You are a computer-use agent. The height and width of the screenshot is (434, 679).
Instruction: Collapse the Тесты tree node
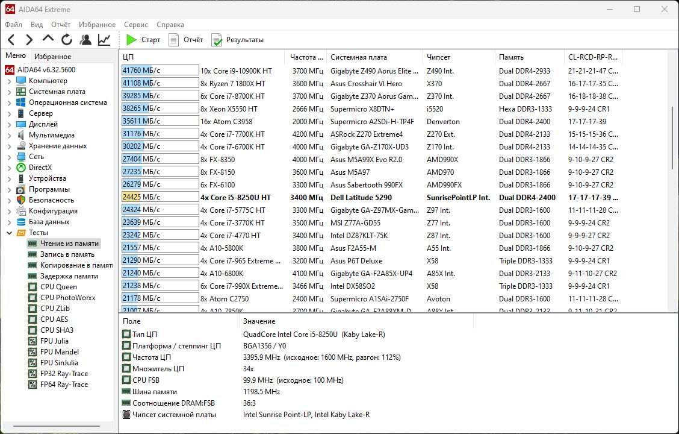click(x=10, y=233)
